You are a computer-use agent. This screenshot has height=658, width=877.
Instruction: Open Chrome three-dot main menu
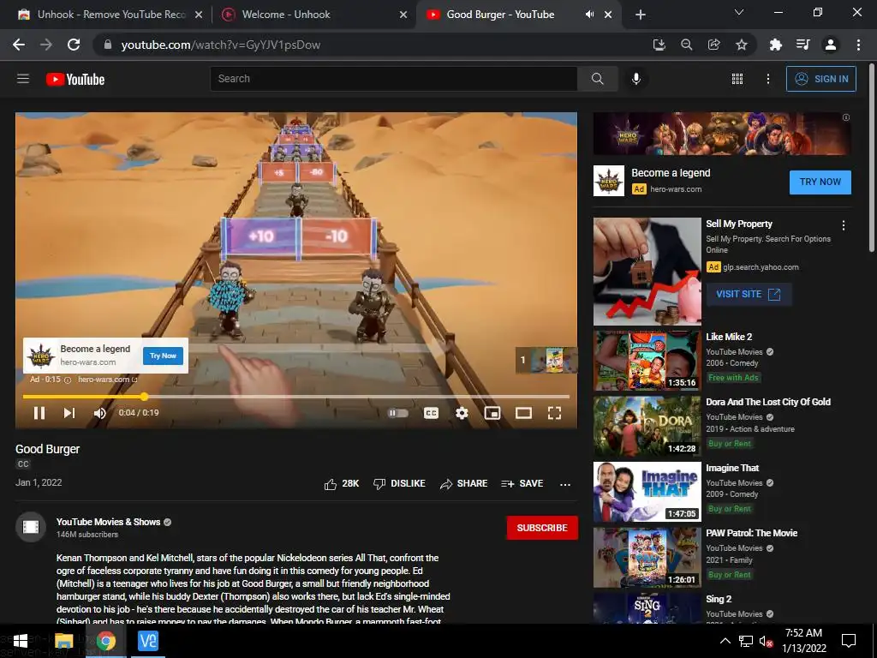(858, 45)
